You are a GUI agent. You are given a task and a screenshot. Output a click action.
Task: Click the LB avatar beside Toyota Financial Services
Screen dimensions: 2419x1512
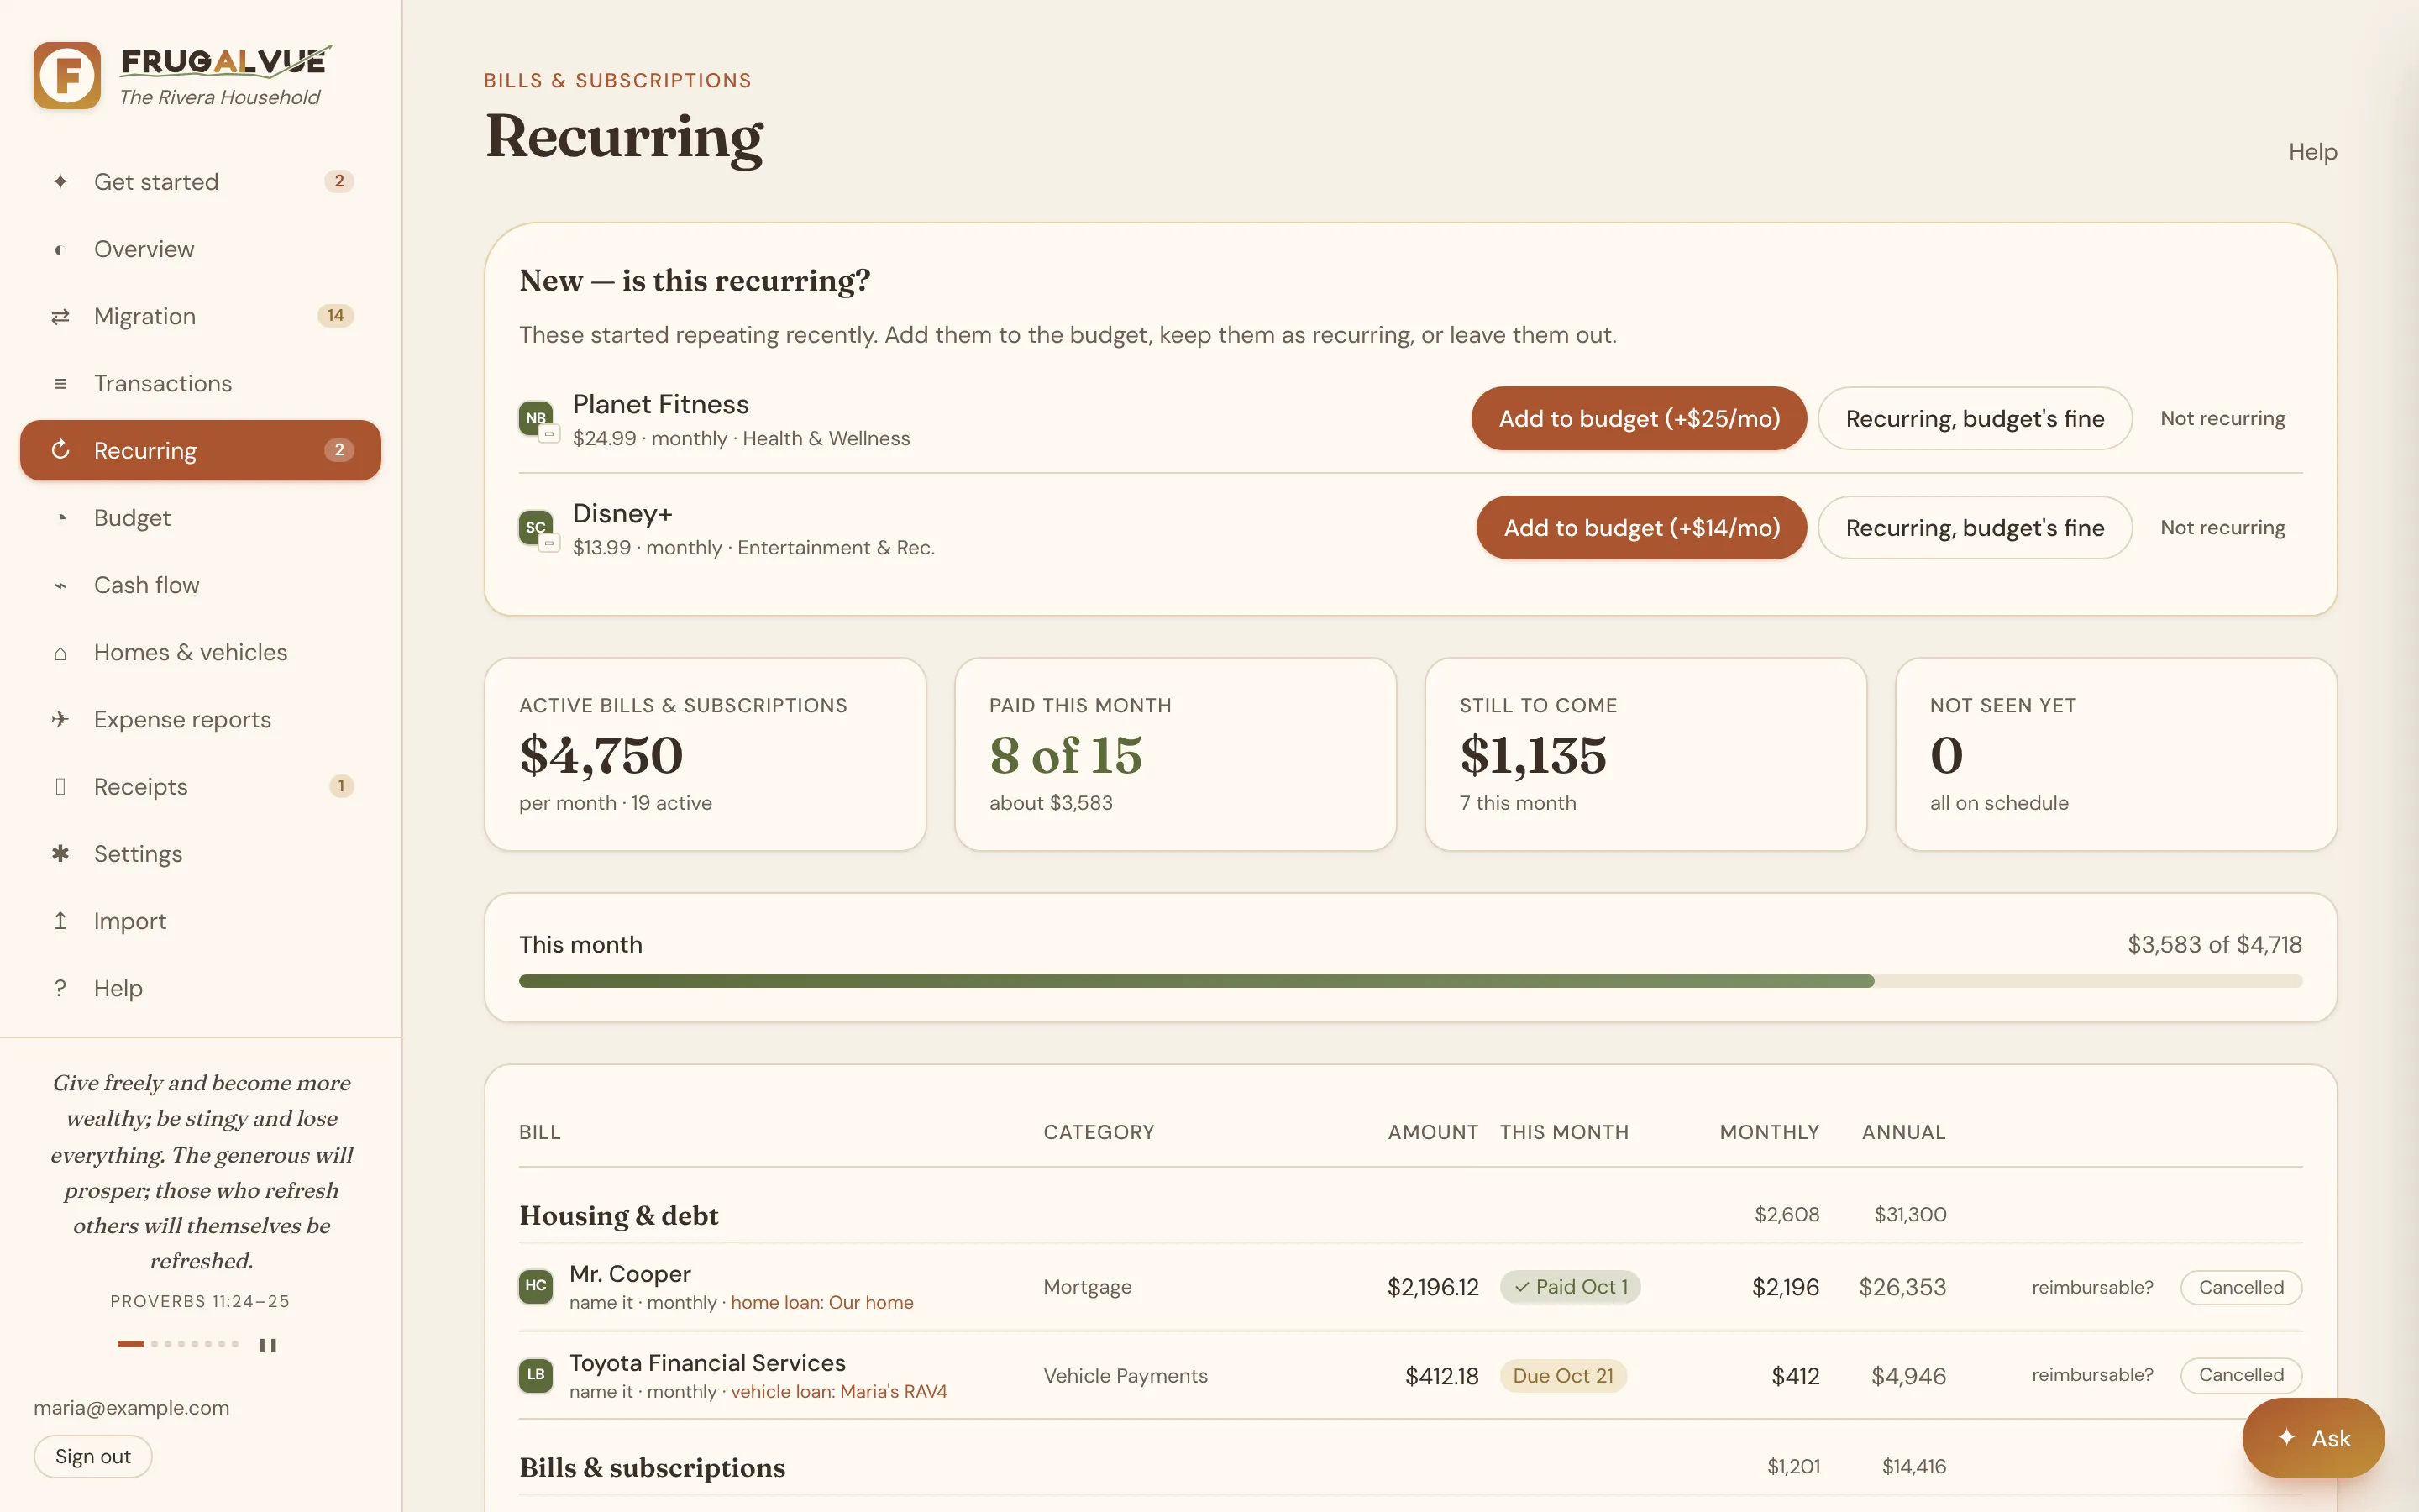536,1374
